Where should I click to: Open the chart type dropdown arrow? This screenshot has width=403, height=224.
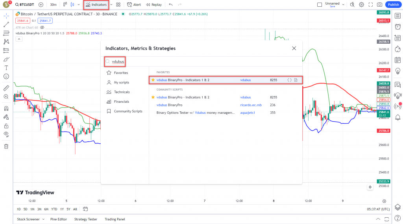click(79, 5)
